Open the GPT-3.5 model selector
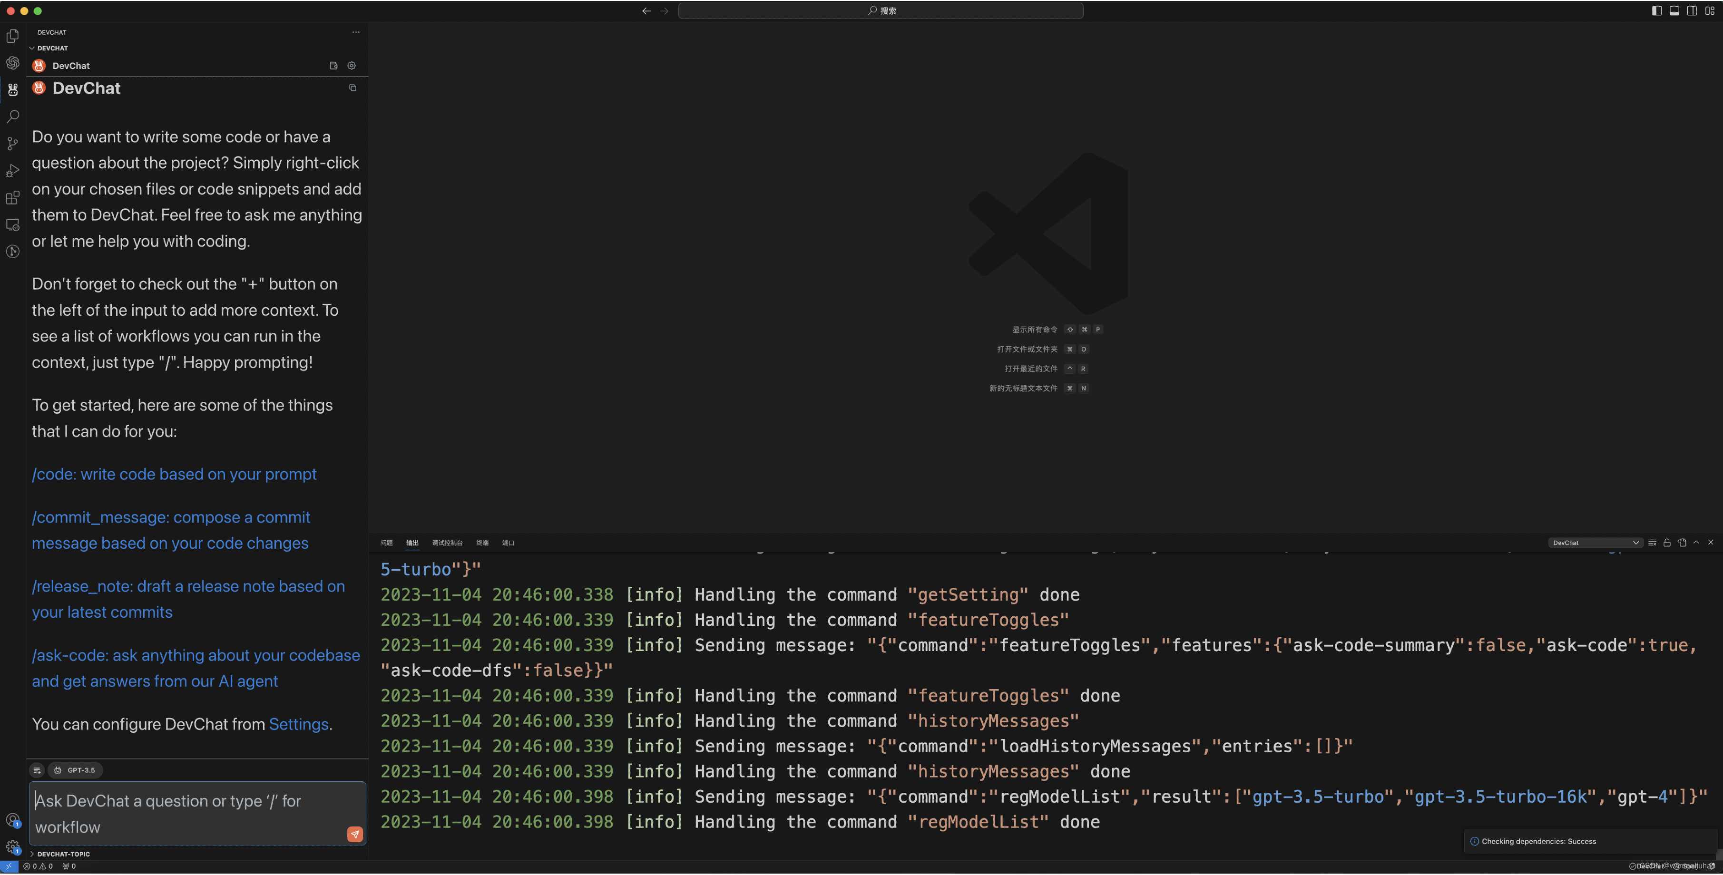Screen dimensions: 1723x875 tap(75, 771)
